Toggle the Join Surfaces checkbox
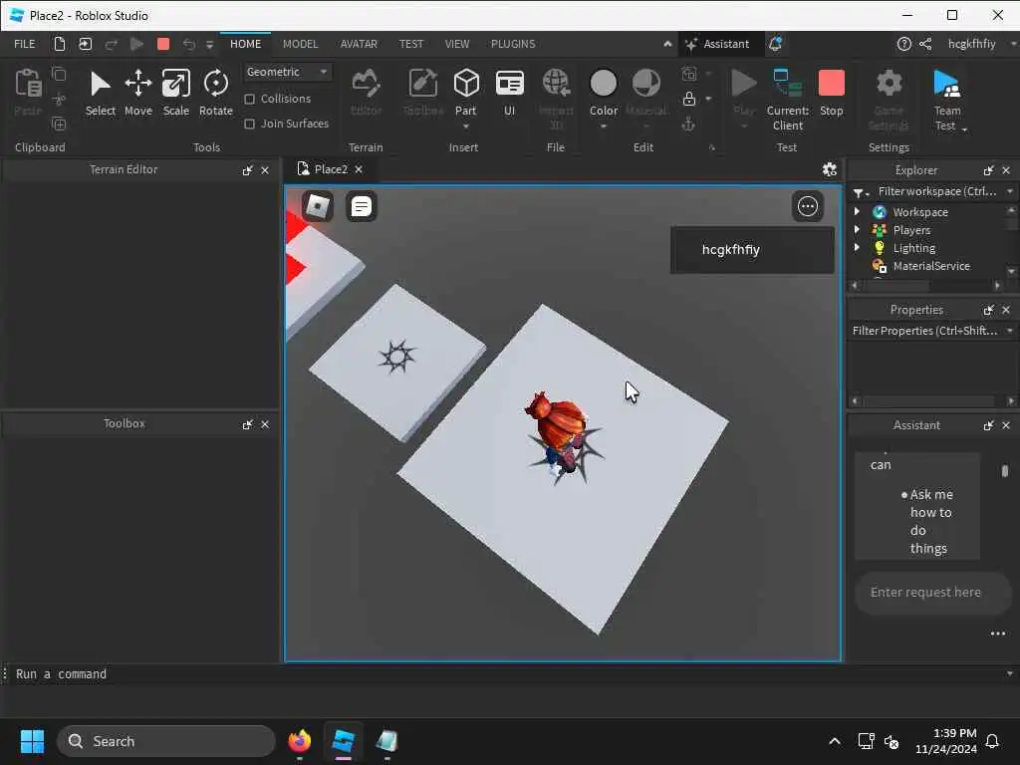Viewport: 1020px width, 765px height. coord(249,124)
